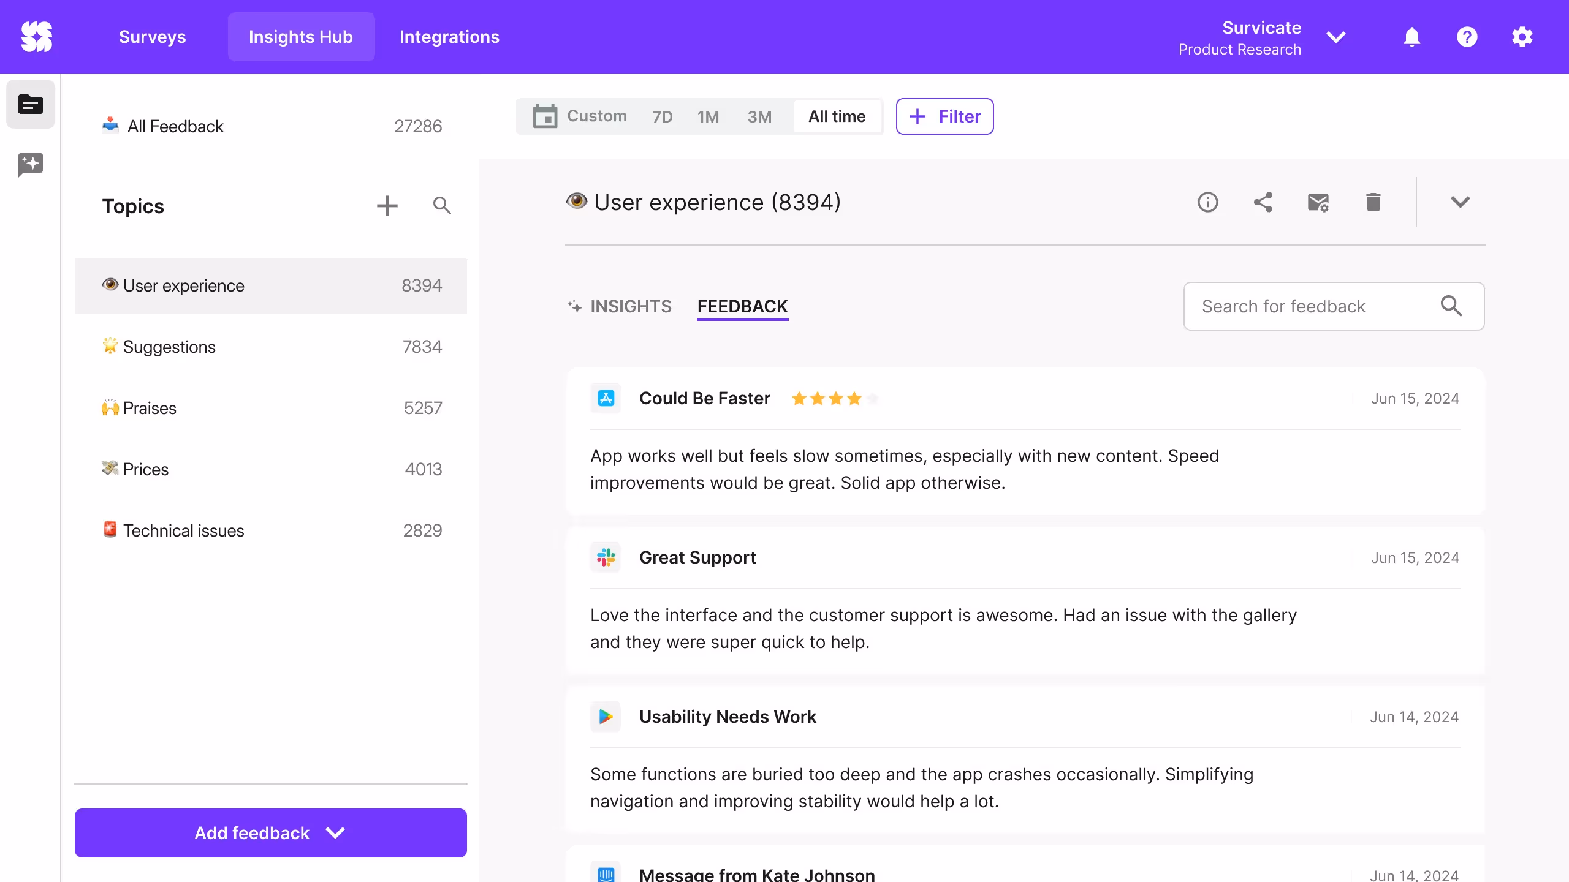Viewport: 1569px width, 882px height.
Task: Go to the Integrations menu
Action: [x=449, y=37]
